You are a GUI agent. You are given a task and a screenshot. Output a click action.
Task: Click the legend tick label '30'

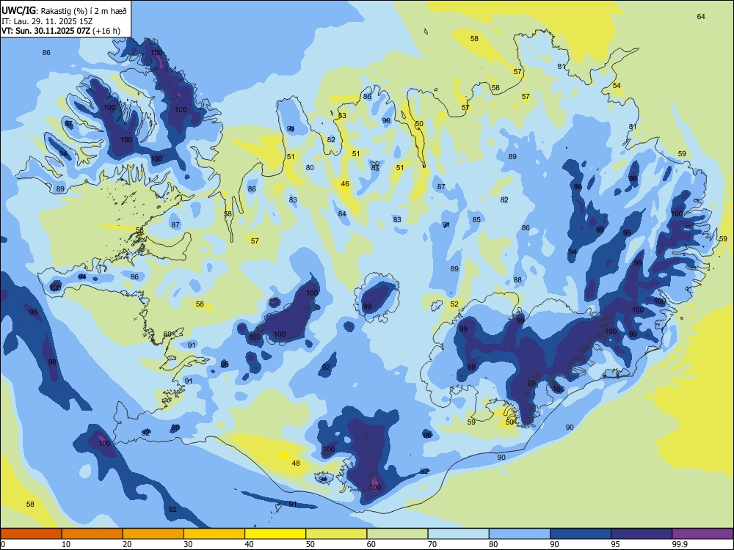(x=188, y=544)
